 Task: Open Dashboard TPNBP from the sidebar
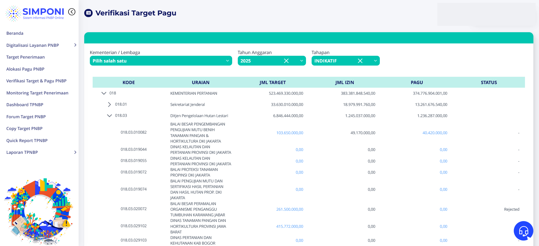[x=25, y=105]
